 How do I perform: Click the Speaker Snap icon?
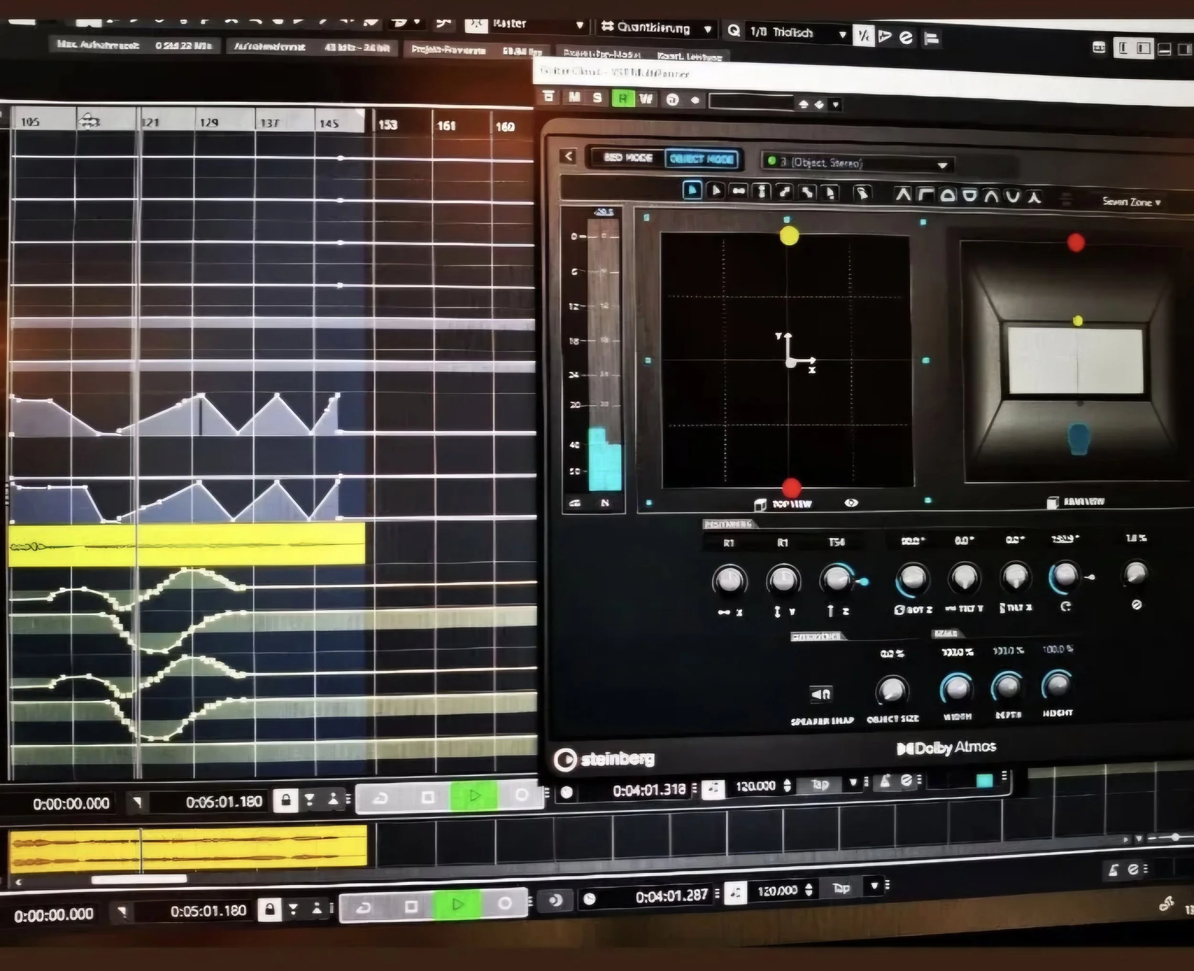(x=821, y=694)
